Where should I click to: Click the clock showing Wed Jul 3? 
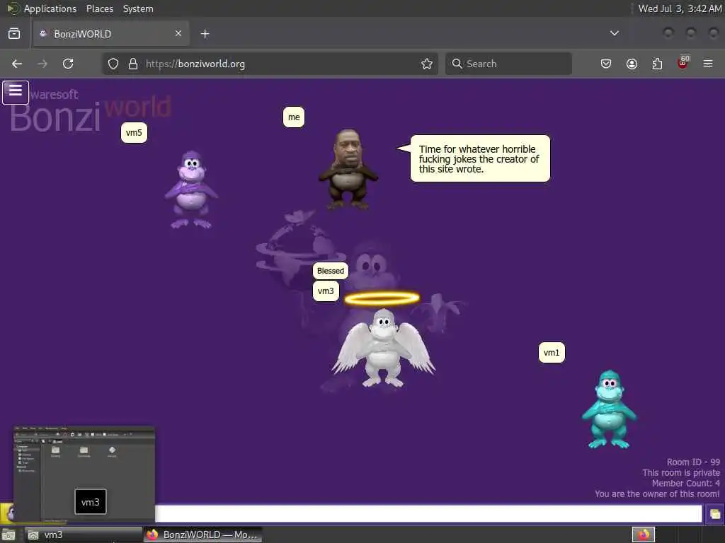pyautogui.click(x=680, y=8)
